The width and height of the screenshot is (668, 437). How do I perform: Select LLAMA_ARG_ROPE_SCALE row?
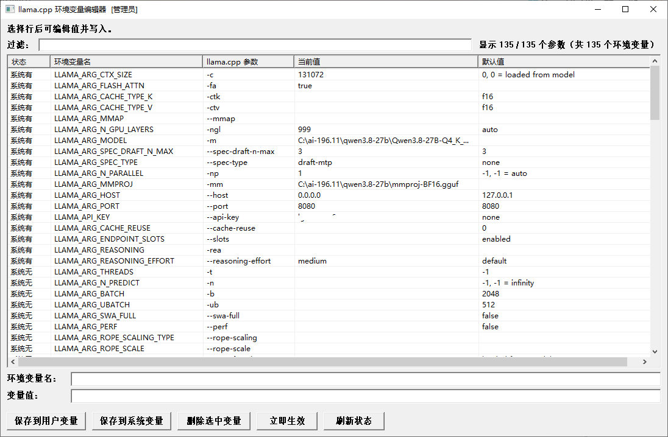(329, 349)
